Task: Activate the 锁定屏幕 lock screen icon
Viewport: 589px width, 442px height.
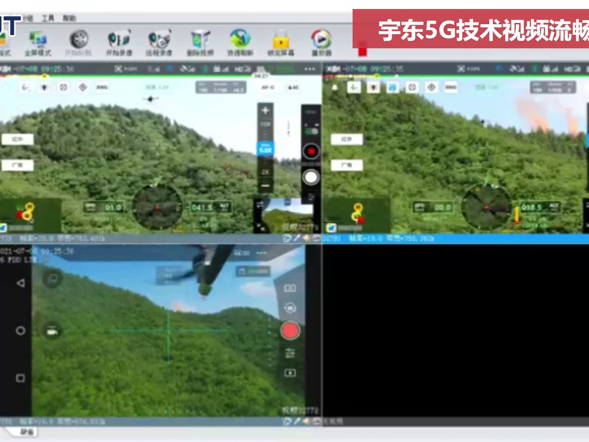Action: pyautogui.click(x=281, y=39)
